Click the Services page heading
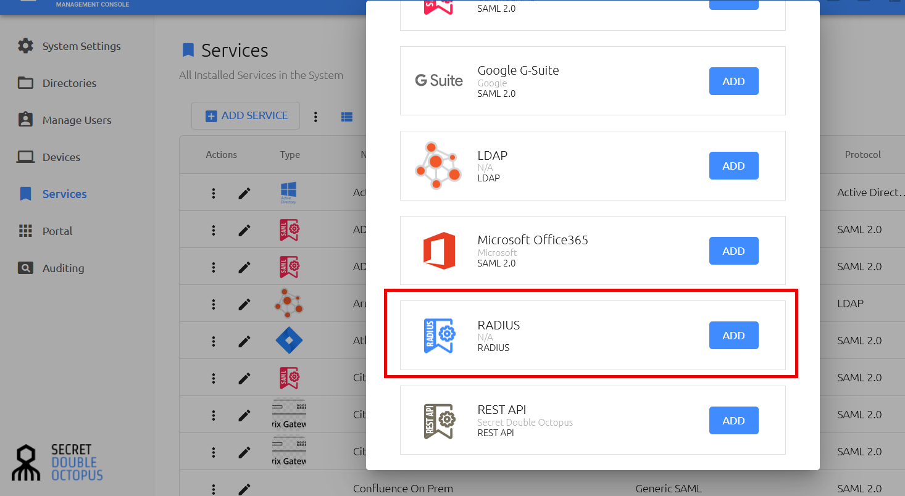905x496 pixels. pos(235,51)
